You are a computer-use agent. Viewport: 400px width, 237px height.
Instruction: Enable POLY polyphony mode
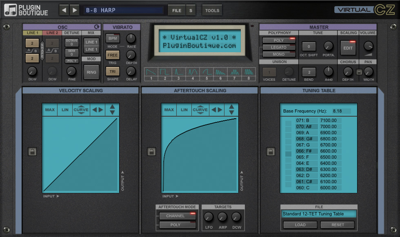(x=279, y=40)
